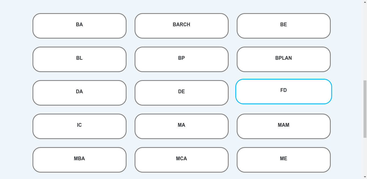
Task: Click the BPLAN course button
Action: pyautogui.click(x=284, y=59)
